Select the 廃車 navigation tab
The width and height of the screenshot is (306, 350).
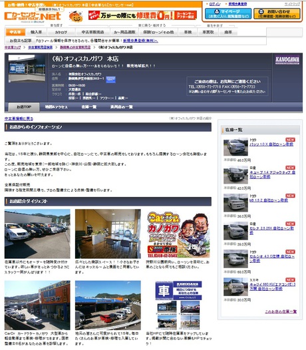click(x=228, y=32)
